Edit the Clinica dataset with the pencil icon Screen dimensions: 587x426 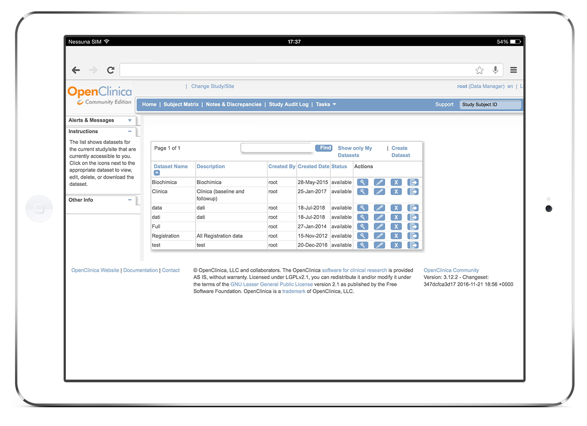click(379, 191)
